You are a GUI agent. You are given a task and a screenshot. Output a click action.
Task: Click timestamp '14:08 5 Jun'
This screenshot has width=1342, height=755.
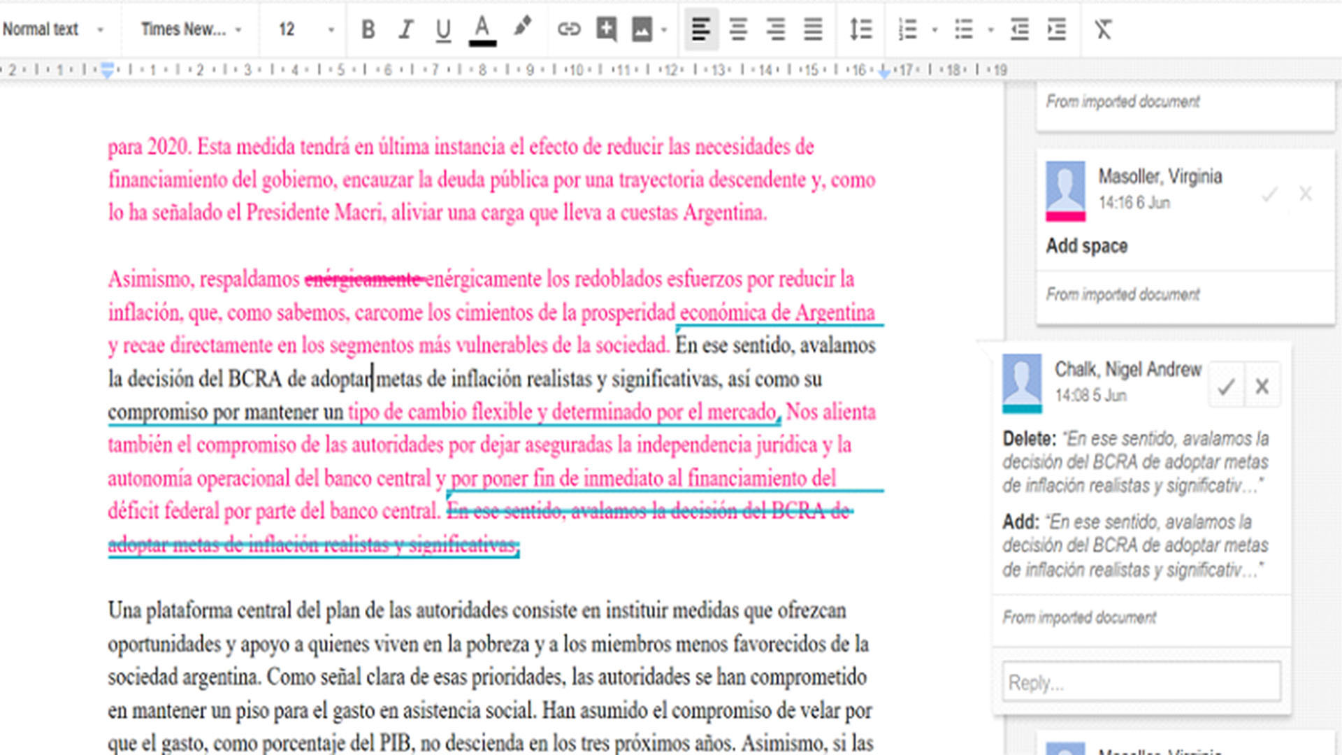coord(1090,396)
